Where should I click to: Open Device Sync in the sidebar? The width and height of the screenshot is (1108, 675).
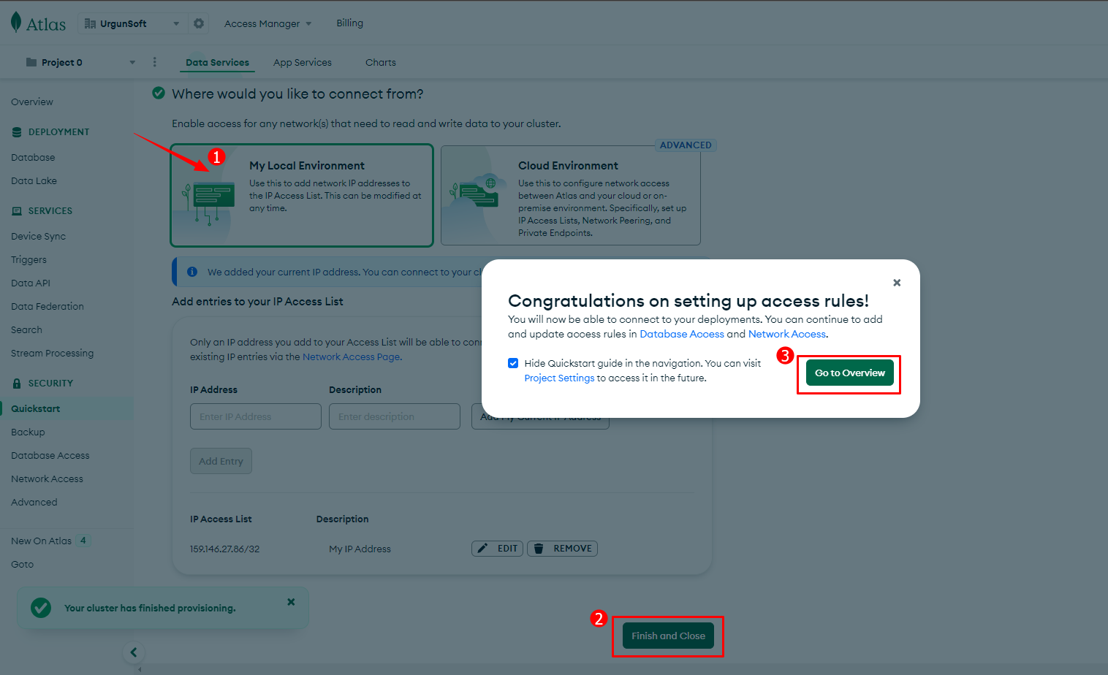38,237
